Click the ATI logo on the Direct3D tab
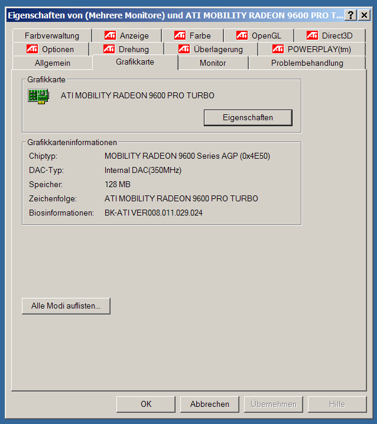377x424 pixels. (312, 35)
